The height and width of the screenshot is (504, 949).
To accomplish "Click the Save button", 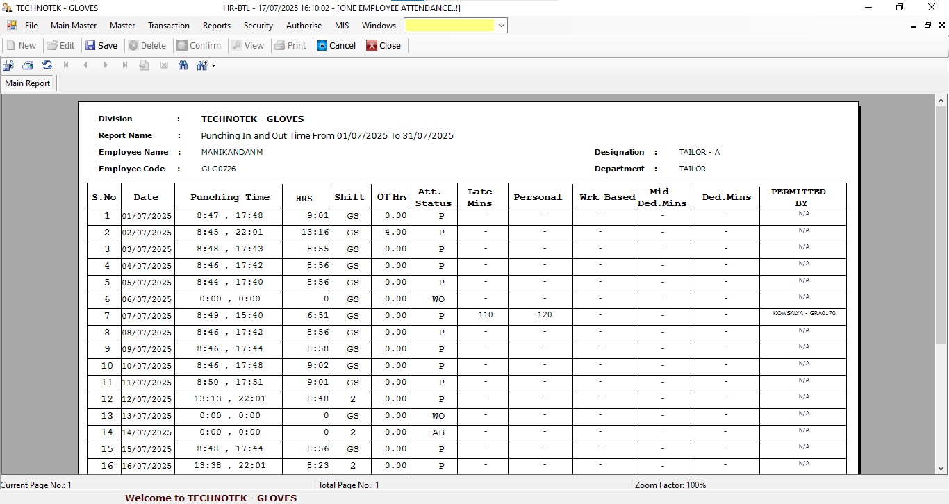I will tap(101, 46).
